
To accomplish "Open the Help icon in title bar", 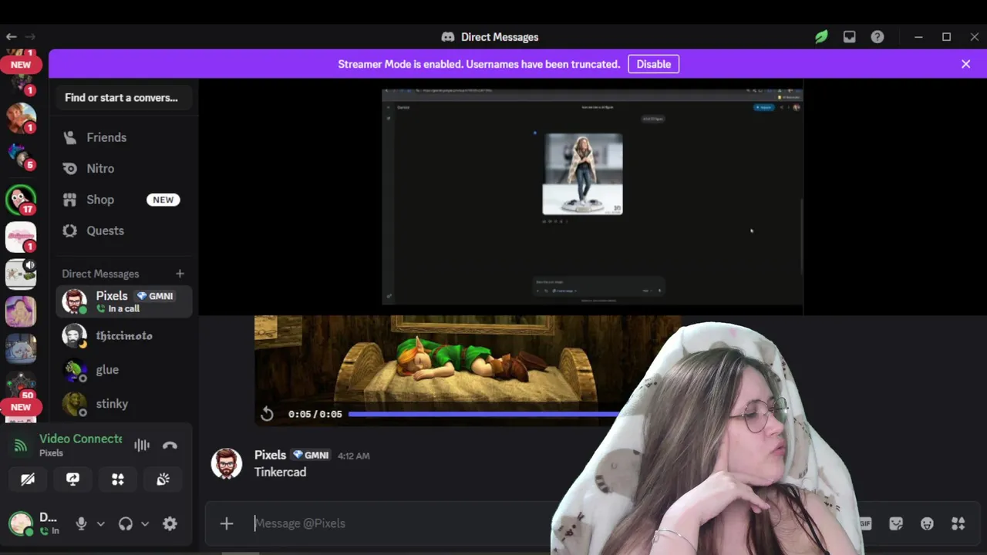I will [878, 37].
